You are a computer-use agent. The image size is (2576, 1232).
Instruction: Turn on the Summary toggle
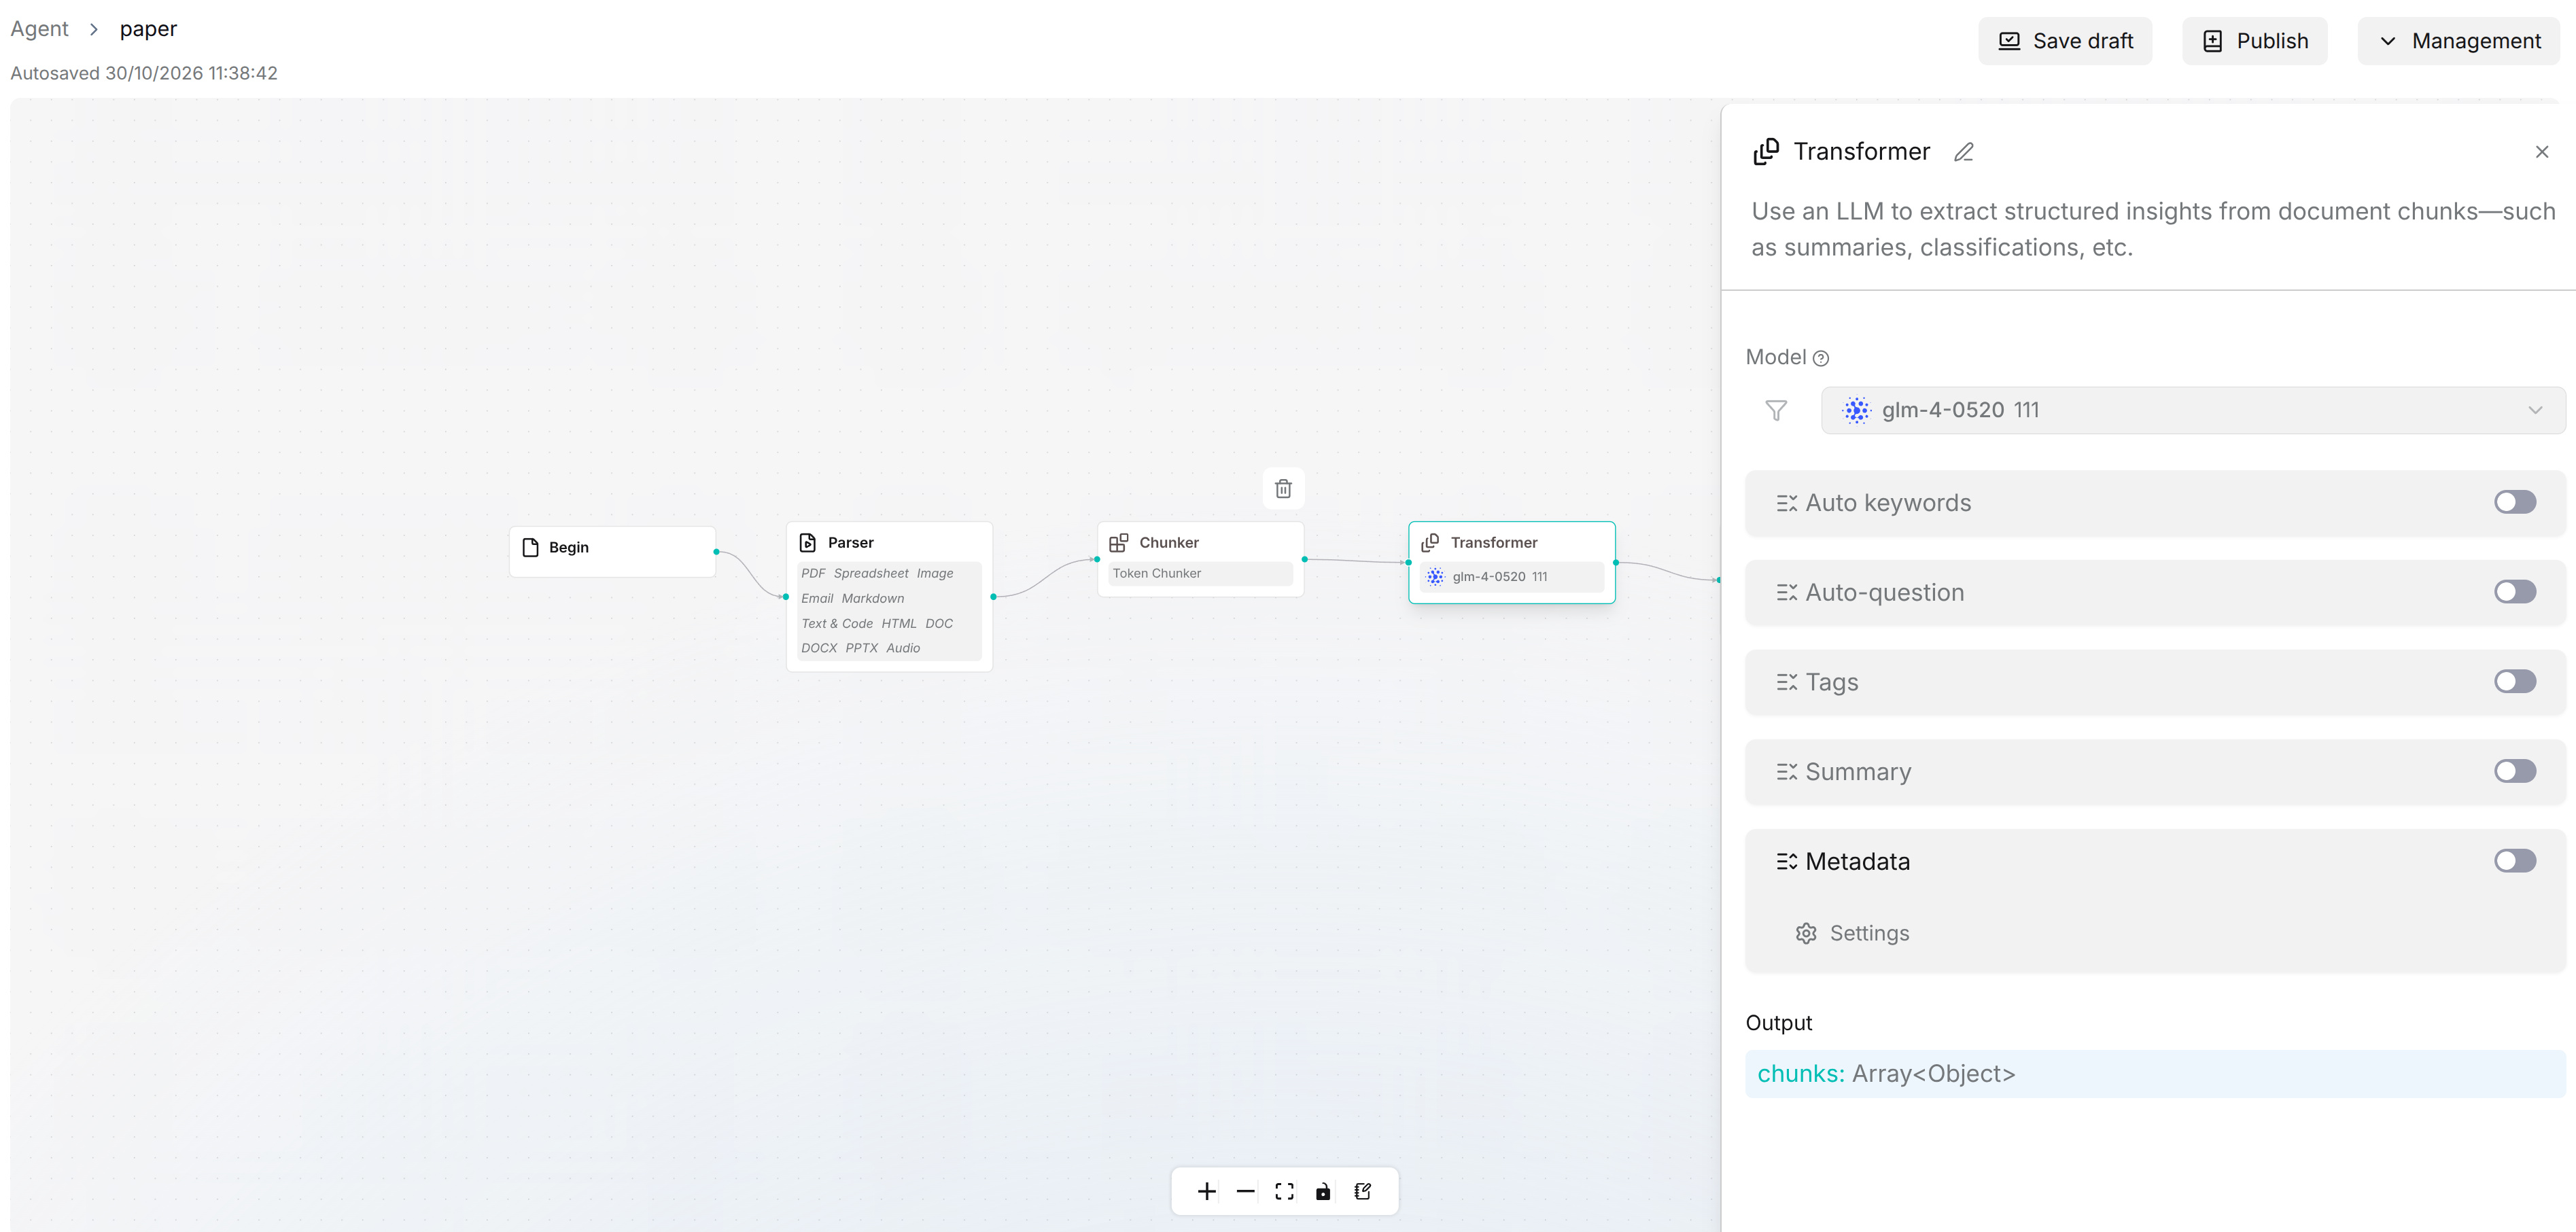point(2514,771)
